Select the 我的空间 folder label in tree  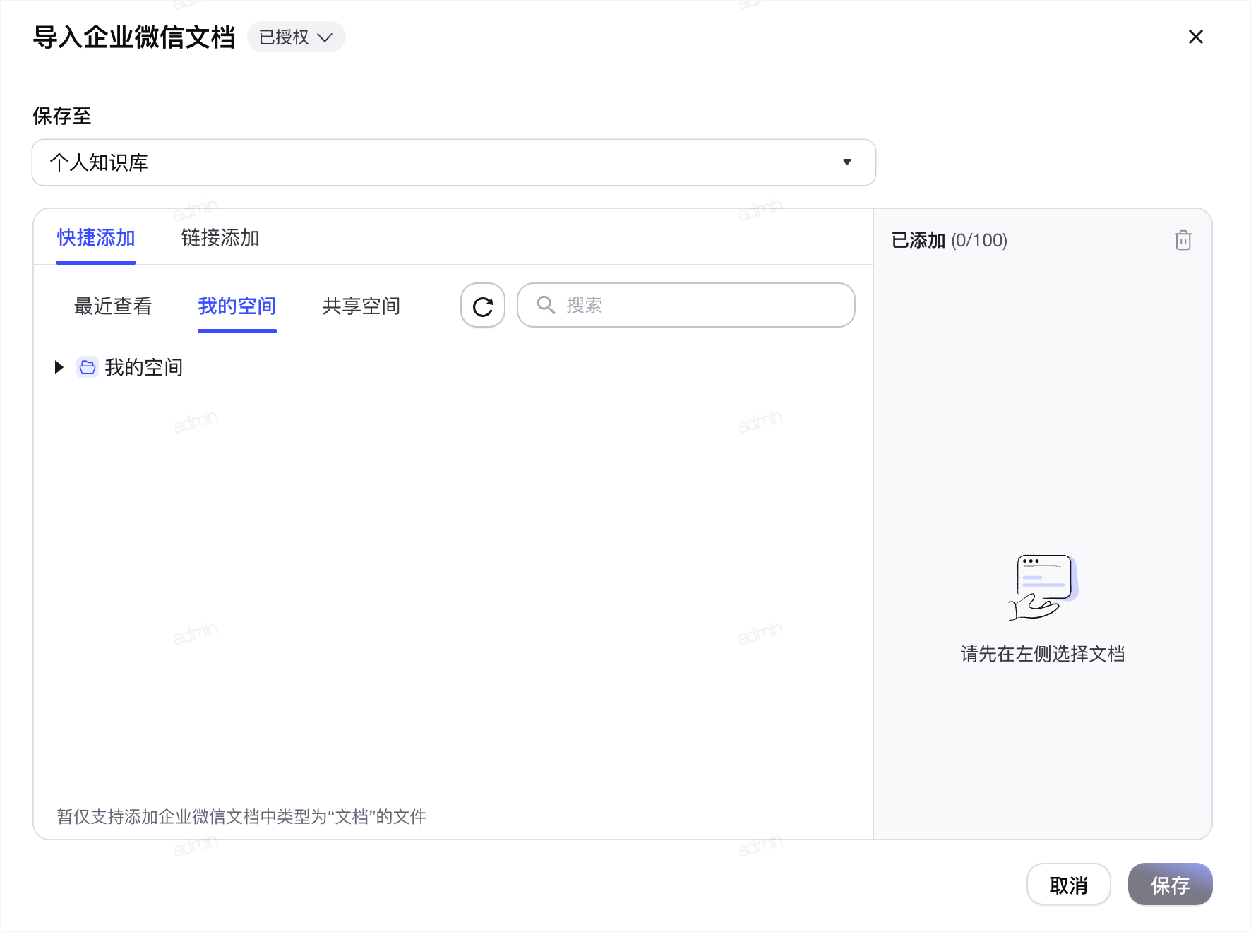(x=144, y=367)
